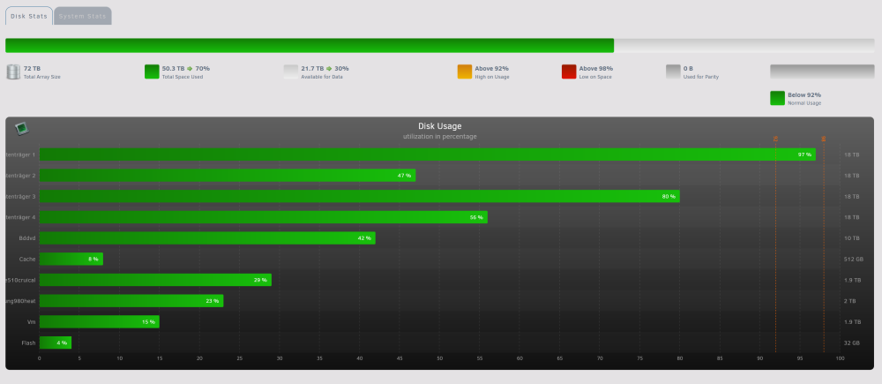Click the Flash 4 % bar

click(55, 343)
